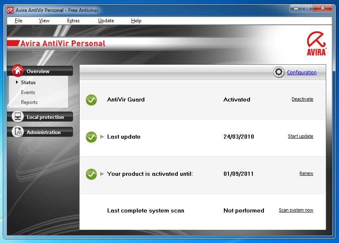Click the Configuration gear icon

pos(279,72)
